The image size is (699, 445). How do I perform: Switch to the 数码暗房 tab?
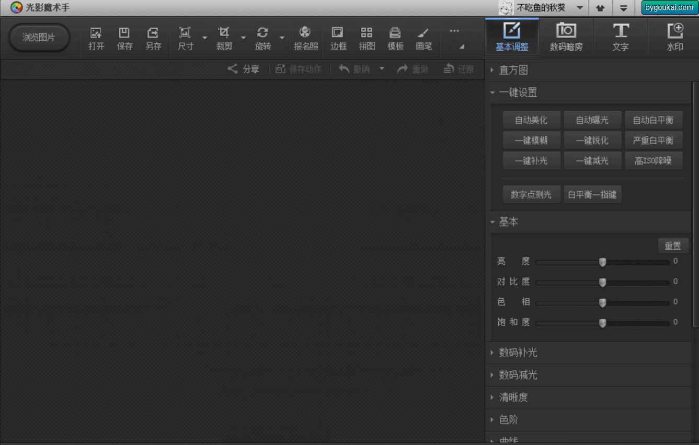pyautogui.click(x=566, y=37)
